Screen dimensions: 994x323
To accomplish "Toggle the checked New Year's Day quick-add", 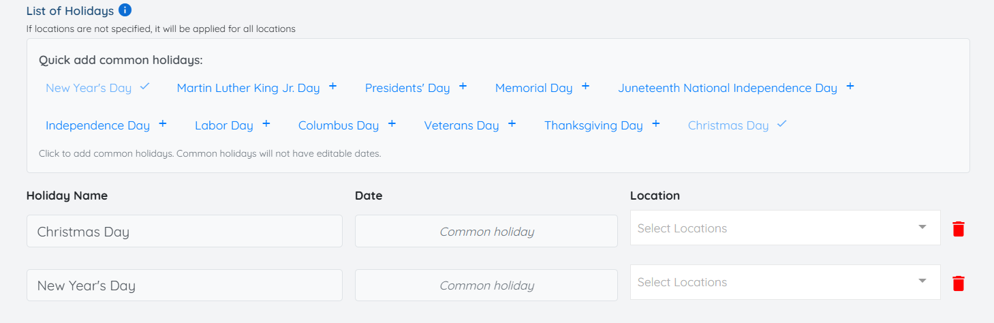I will pyautogui.click(x=97, y=88).
